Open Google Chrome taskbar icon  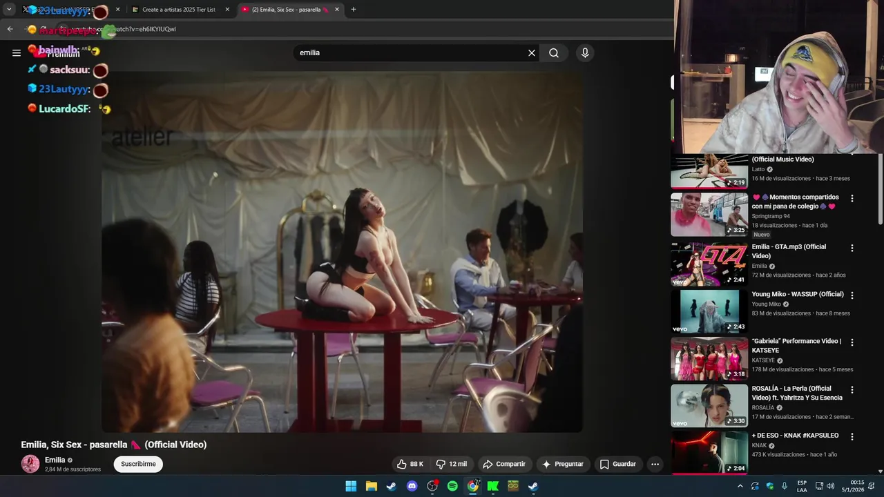472,486
